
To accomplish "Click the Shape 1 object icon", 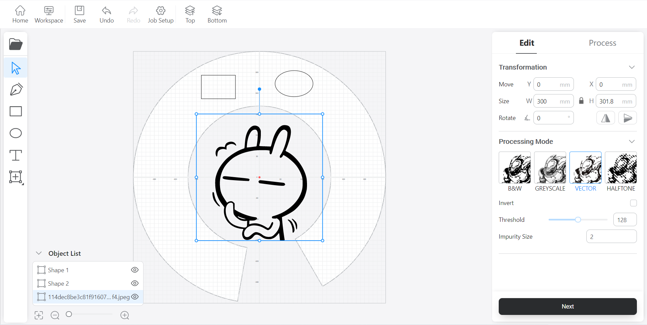I will (x=41, y=270).
